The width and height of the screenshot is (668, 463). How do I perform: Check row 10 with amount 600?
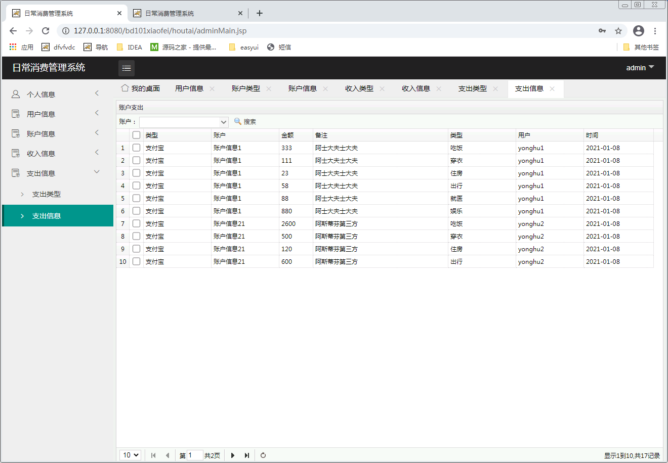click(x=136, y=261)
